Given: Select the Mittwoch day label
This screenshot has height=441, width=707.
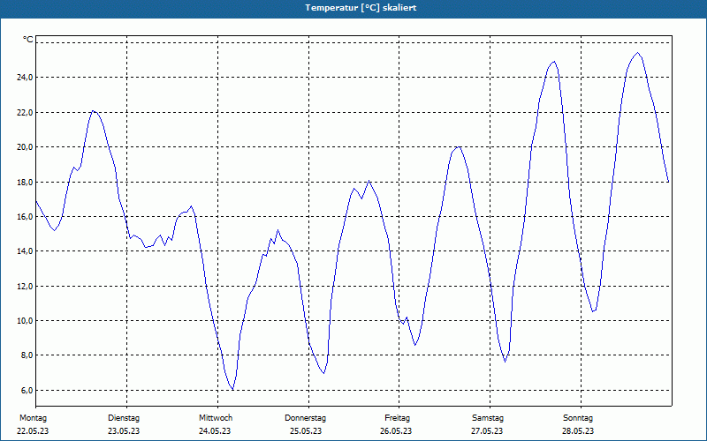Looking at the screenshot, I should pyautogui.click(x=216, y=418).
